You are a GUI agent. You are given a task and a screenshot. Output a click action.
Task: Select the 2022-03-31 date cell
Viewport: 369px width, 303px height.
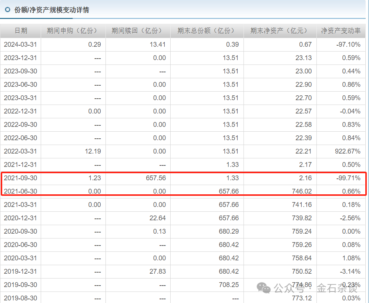[x=20, y=151]
